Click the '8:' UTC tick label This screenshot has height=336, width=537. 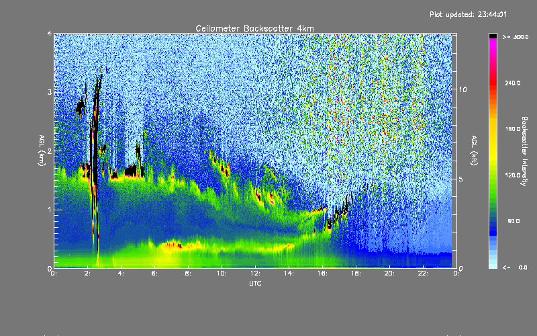pos(189,274)
